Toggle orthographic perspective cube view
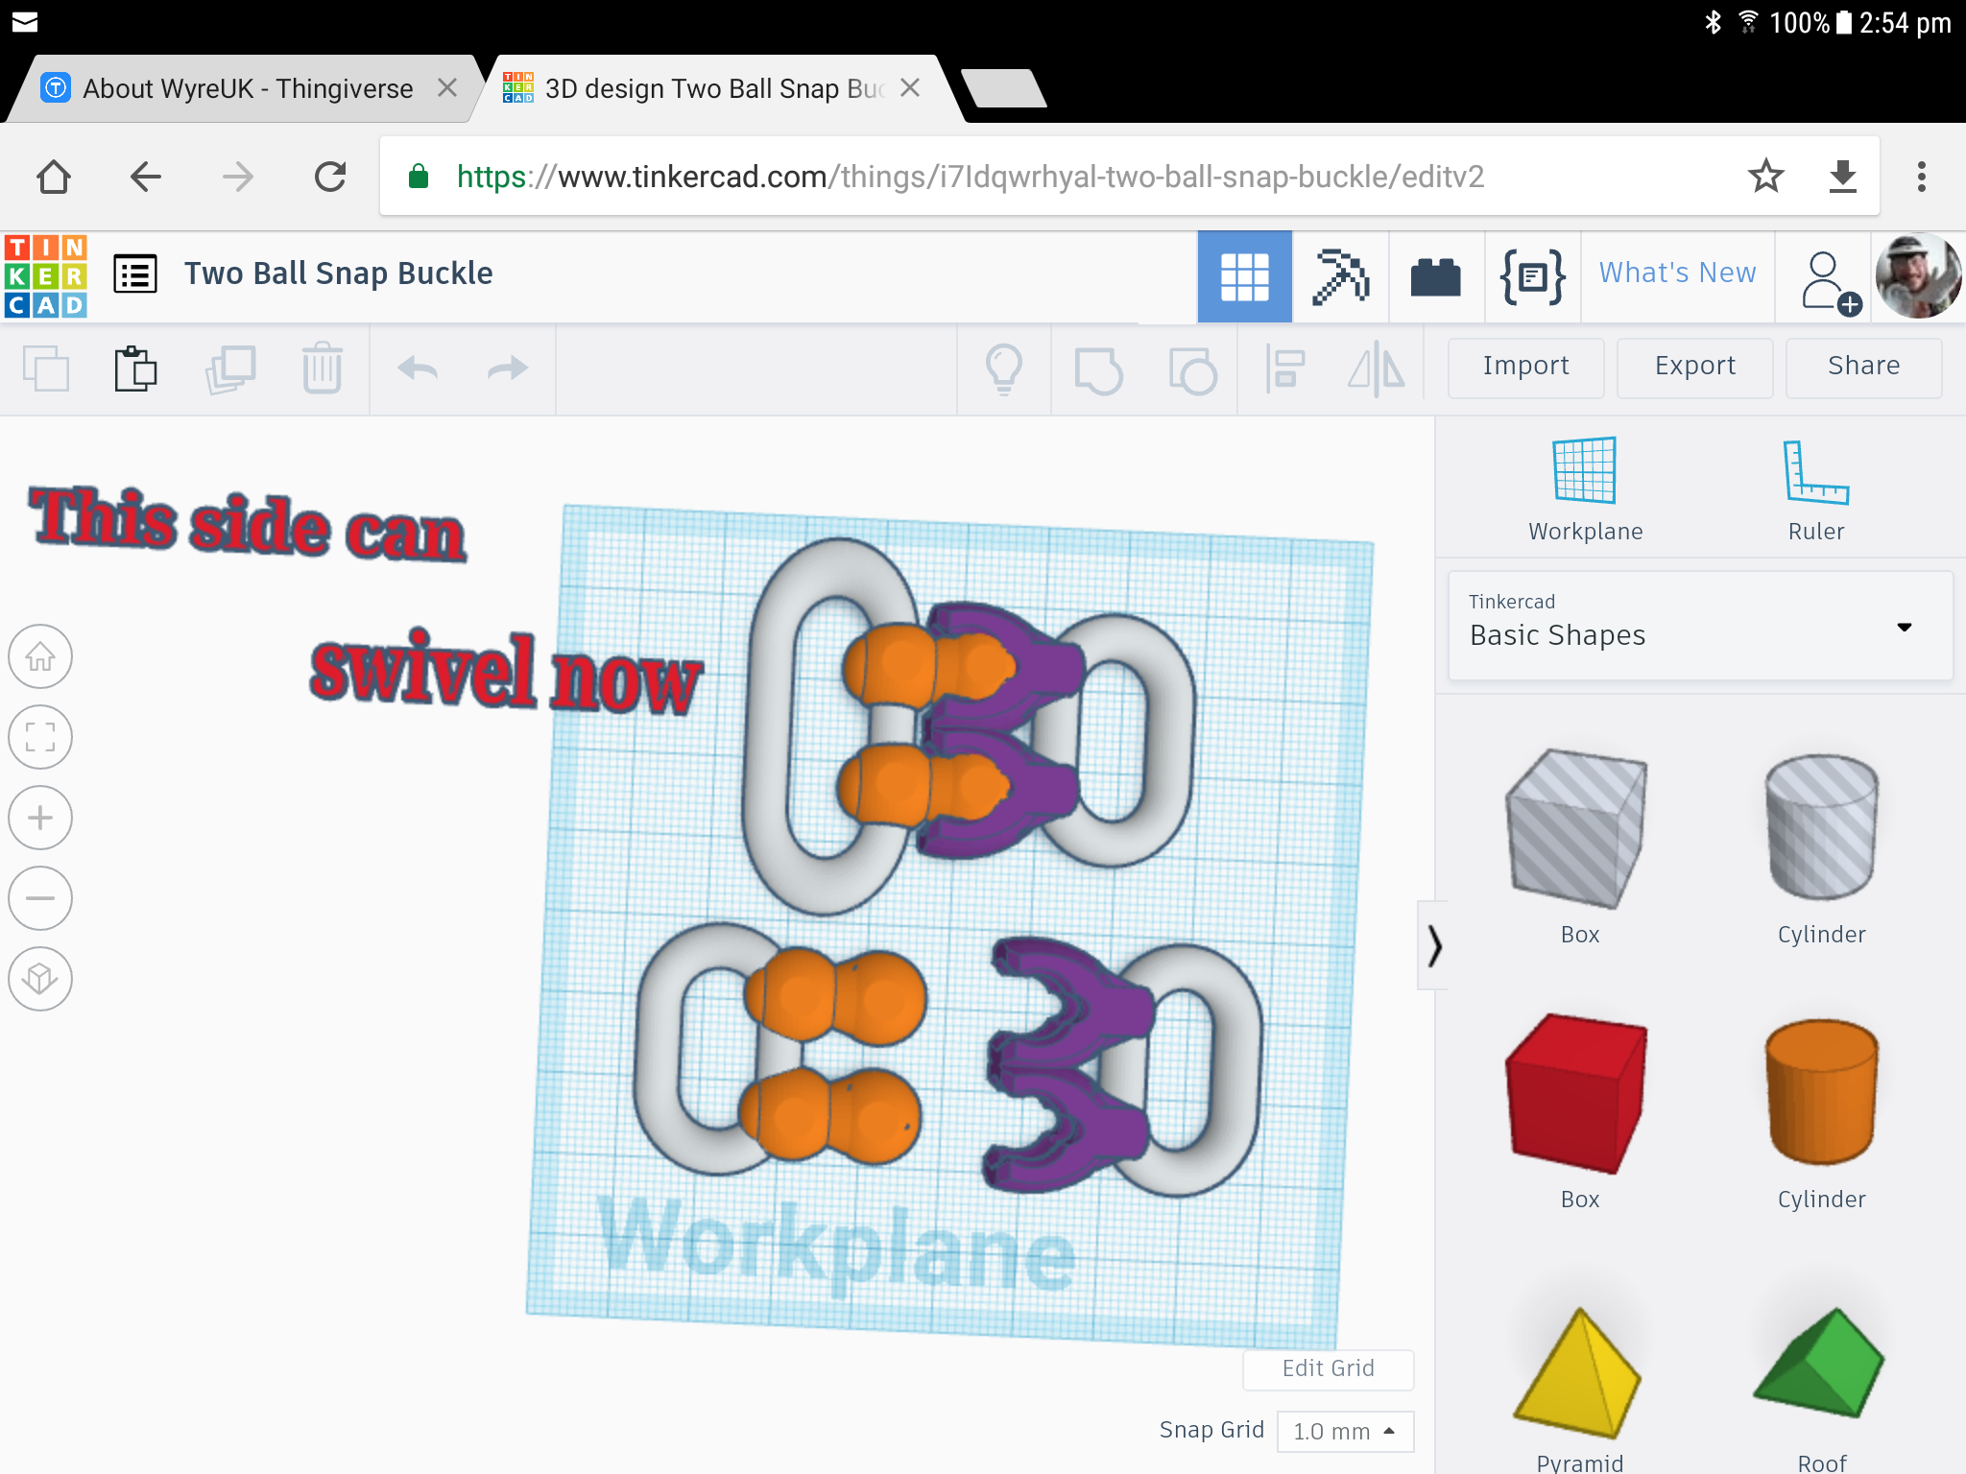The height and width of the screenshot is (1474, 1966). (40, 979)
